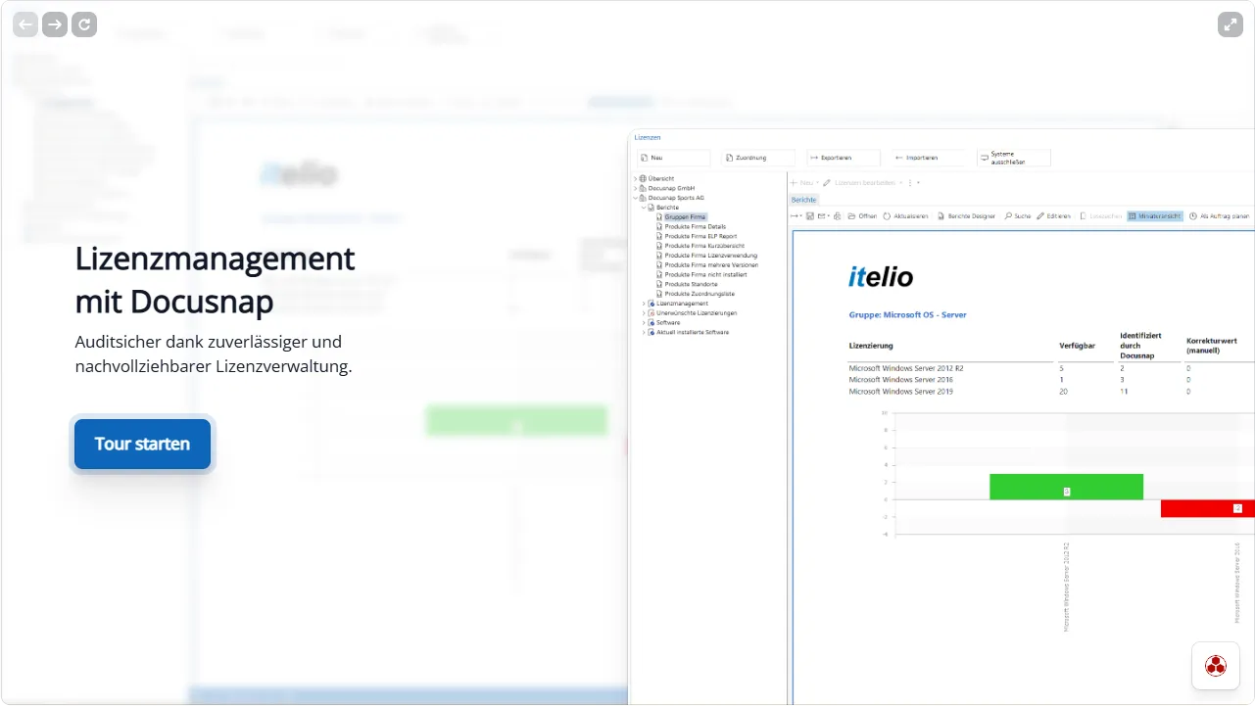The height and width of the screenshot is (706, 1255).
Task: Click the Lizenzen title tab
Action: [648, 138]
